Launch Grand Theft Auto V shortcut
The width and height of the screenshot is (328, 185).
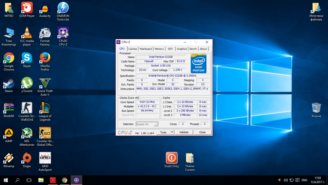(45, 87)
